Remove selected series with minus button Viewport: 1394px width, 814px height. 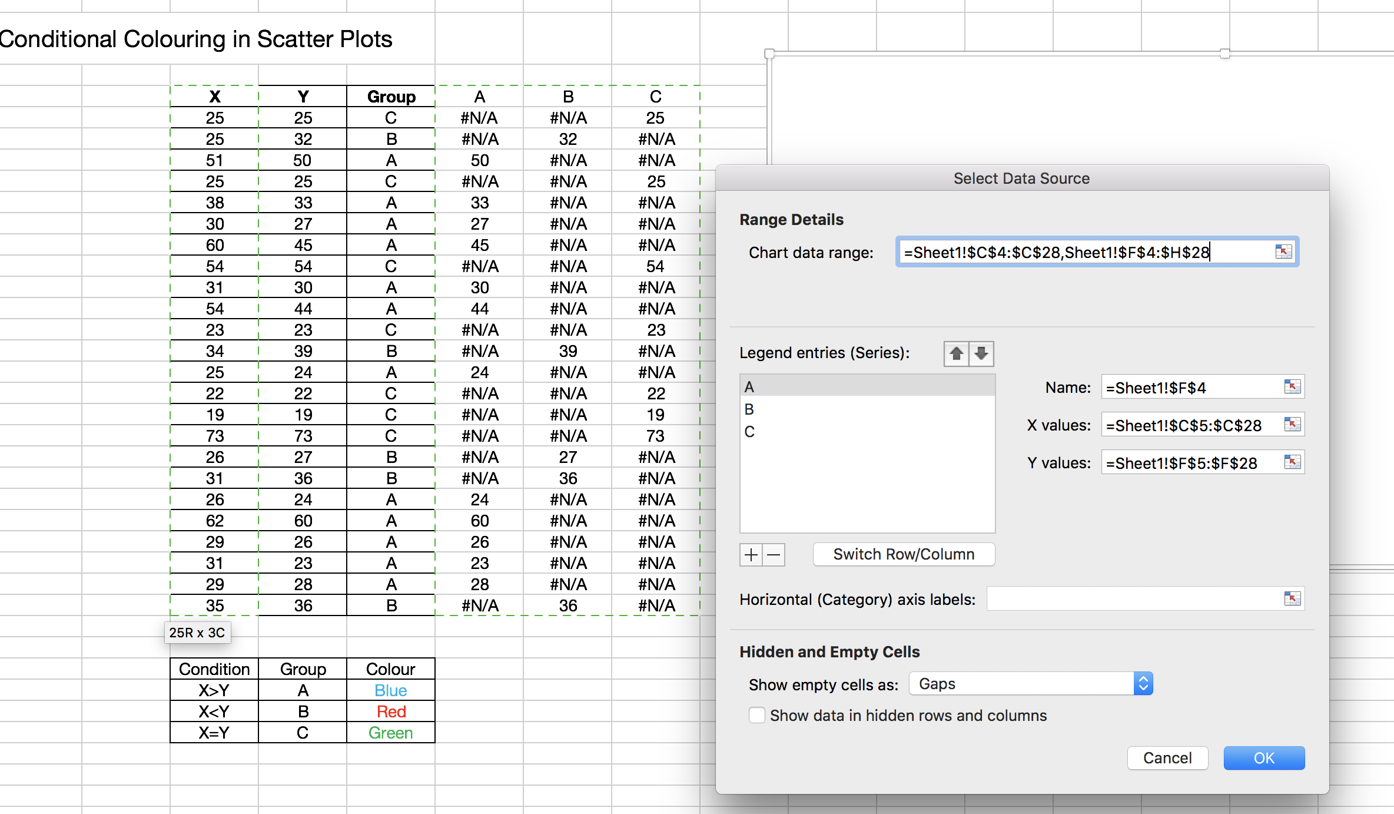774,555
